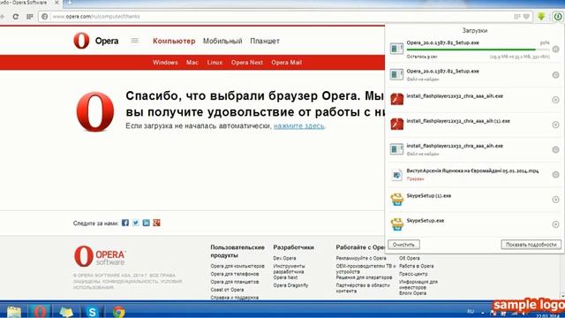565x318 pixels.
Task: Click the Показать подробности button
Action: point(531,245)
